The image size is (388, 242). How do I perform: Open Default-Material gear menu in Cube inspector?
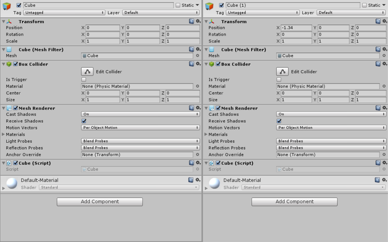(198, 180)
